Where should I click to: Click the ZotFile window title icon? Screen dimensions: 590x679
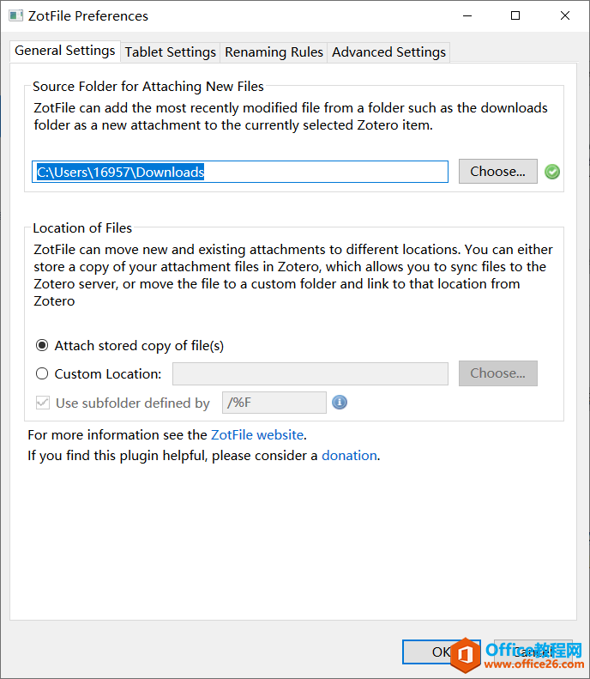tap(16, 16)
